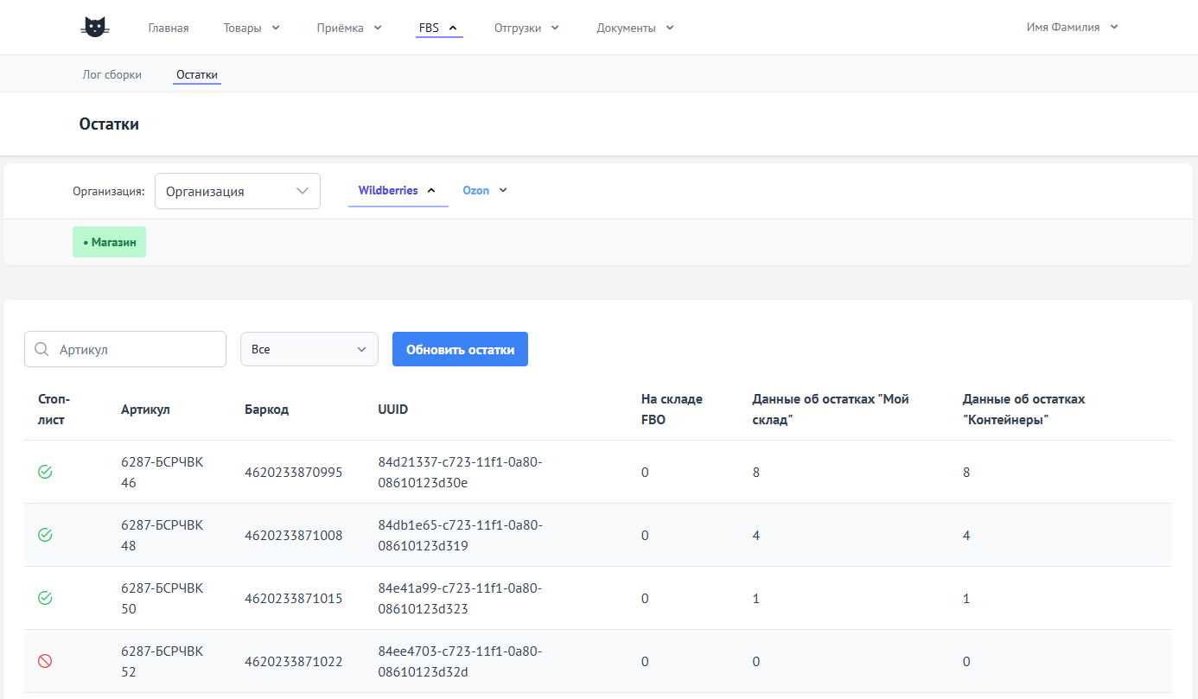Screen dimensions: 1198x699
Task: Click Данные об остатках "Мой склад" header
Action: [831, 410]
